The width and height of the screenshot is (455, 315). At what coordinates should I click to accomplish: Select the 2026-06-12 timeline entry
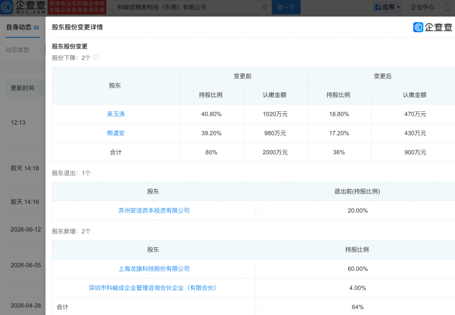[x=26, y=230]
